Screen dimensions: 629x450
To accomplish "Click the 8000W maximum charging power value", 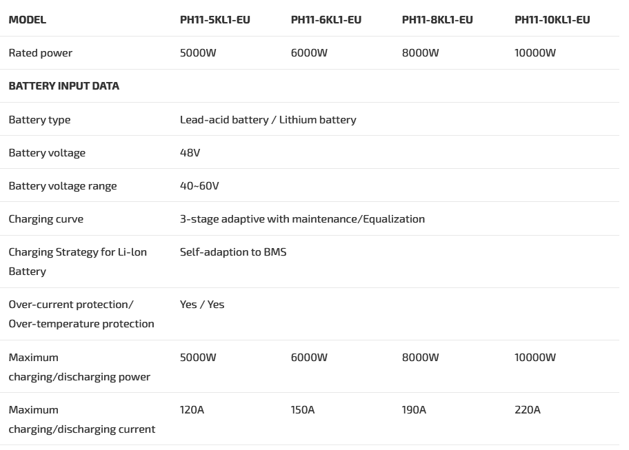I will click(x=420, y=358).
